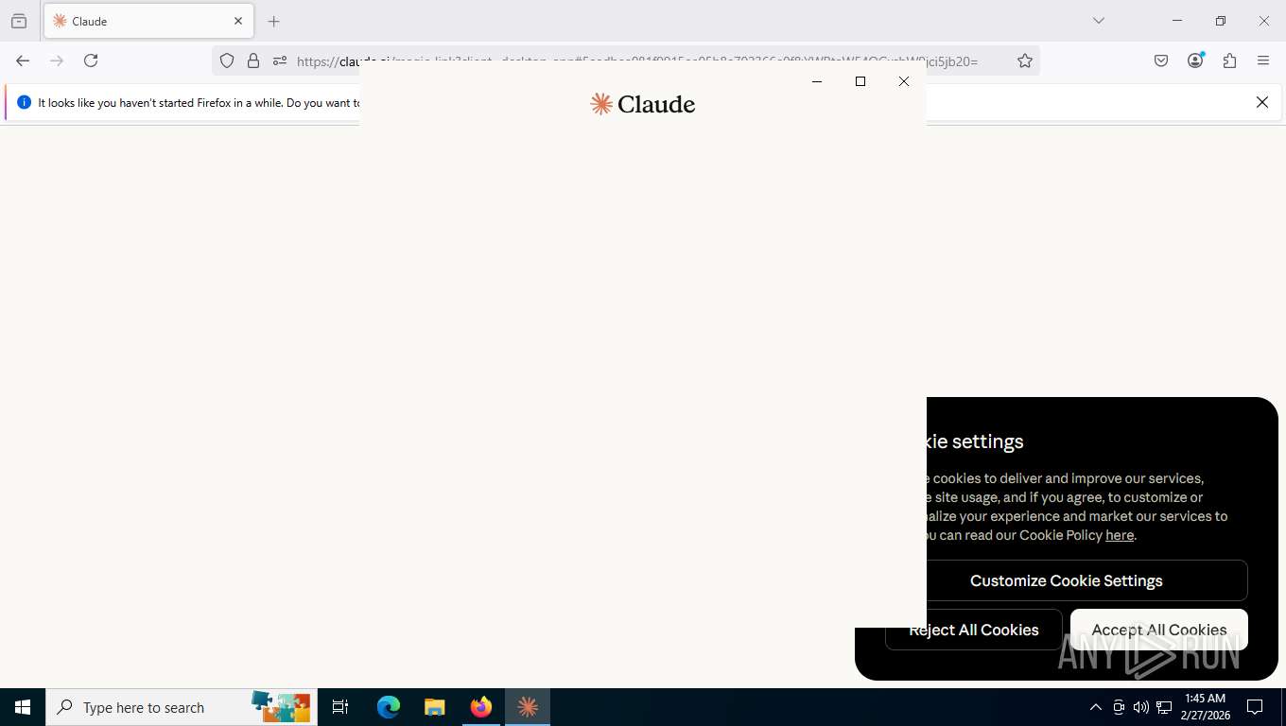Go forward one page in Firefox
Screen dimensions: 1286x726
pyautogui.click(x=57, y=60)
